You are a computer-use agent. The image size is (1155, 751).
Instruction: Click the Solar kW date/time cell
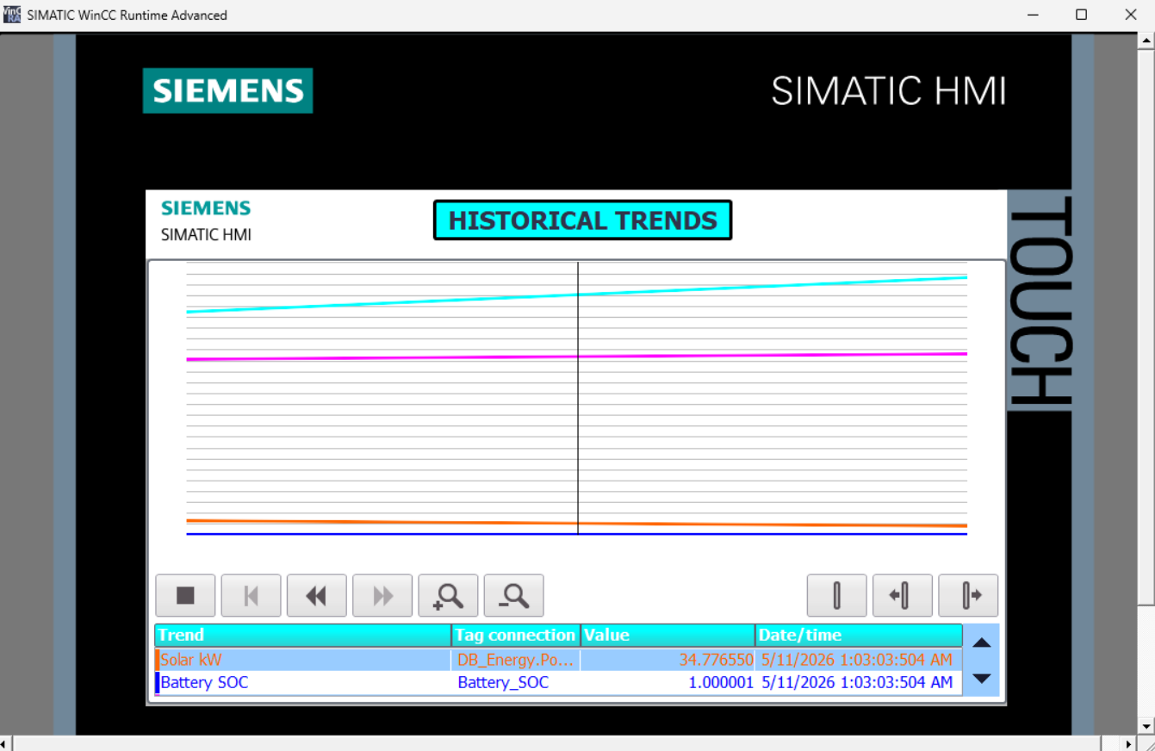pos(859,660)
